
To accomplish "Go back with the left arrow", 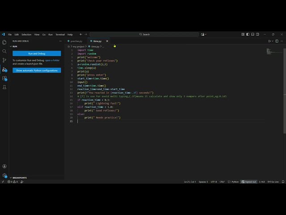I will click(x=81, y=34).
